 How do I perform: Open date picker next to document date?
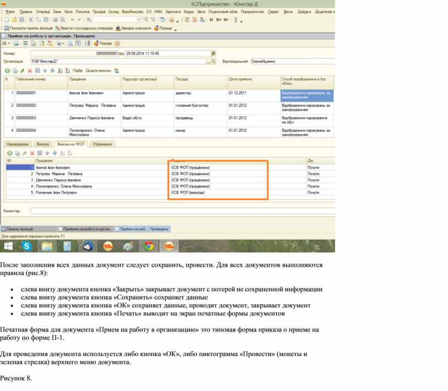pyautogui.click(x=213, y=53)
